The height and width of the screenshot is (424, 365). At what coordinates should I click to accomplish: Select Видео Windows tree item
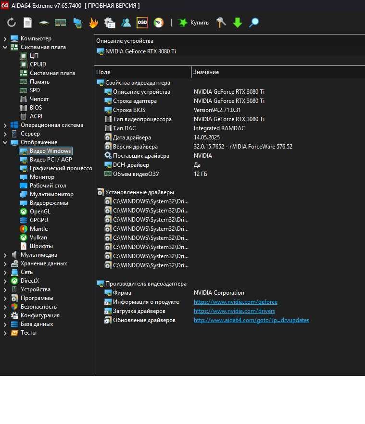(46, 151)
